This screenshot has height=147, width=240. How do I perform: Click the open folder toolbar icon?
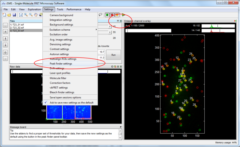point(9,15)
